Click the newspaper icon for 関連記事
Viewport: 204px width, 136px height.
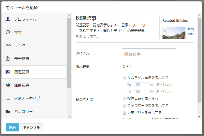tap(7, 72)
